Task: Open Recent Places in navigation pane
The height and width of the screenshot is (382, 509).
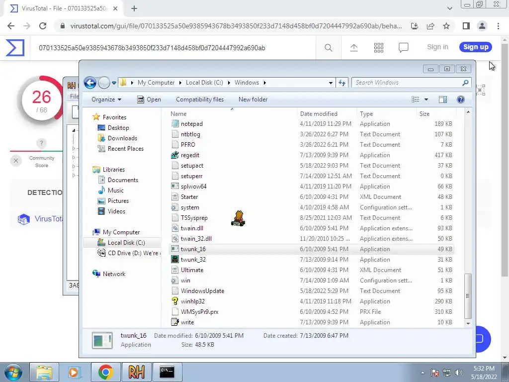Action: (121, 148)
